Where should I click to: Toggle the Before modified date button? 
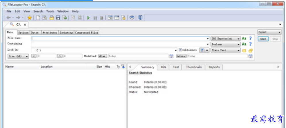181,56
